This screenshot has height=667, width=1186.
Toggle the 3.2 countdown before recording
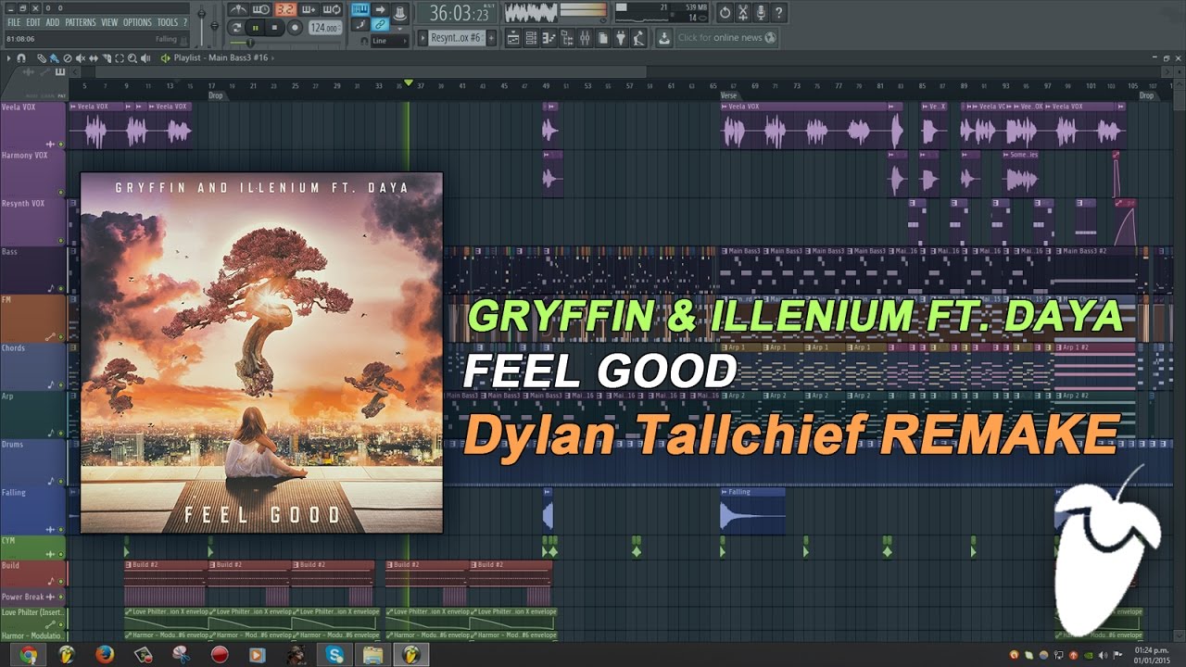(286, 9)
